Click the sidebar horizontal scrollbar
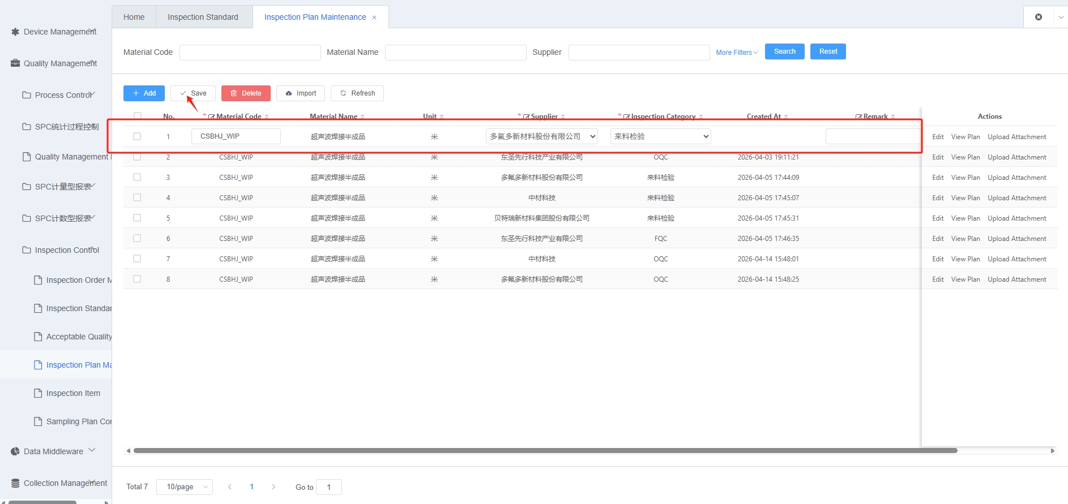This screenshot has height=504, width=1068. [42, 502]
